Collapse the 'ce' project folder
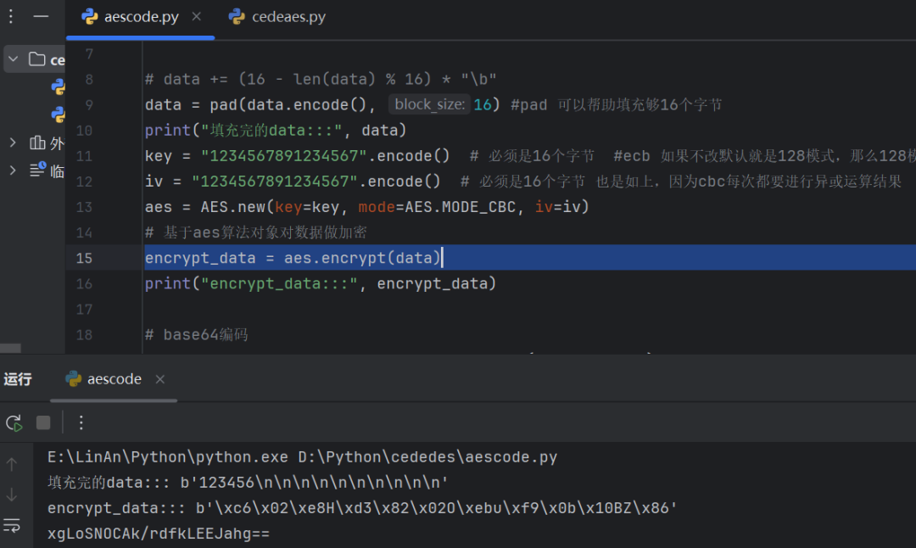Screen dimensions: 916x548 [13, 59]
